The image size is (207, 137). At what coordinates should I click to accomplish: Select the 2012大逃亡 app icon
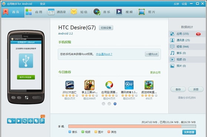(70, 85)
